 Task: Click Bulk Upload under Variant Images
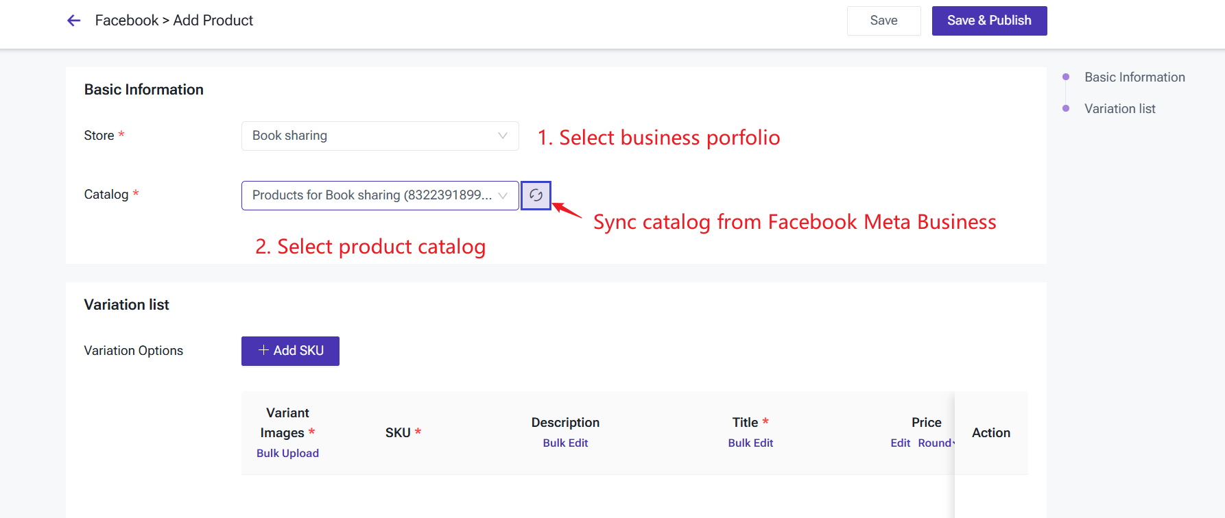coord(287,454)
